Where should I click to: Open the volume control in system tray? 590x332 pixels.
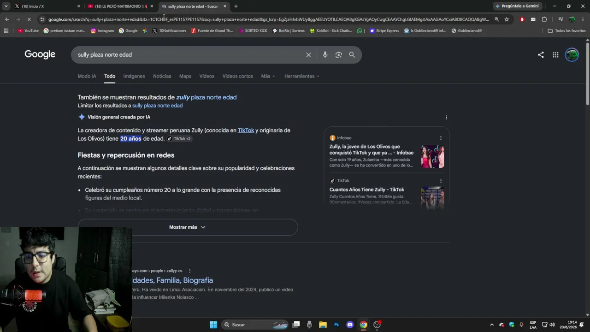click(x=552, y=325)
